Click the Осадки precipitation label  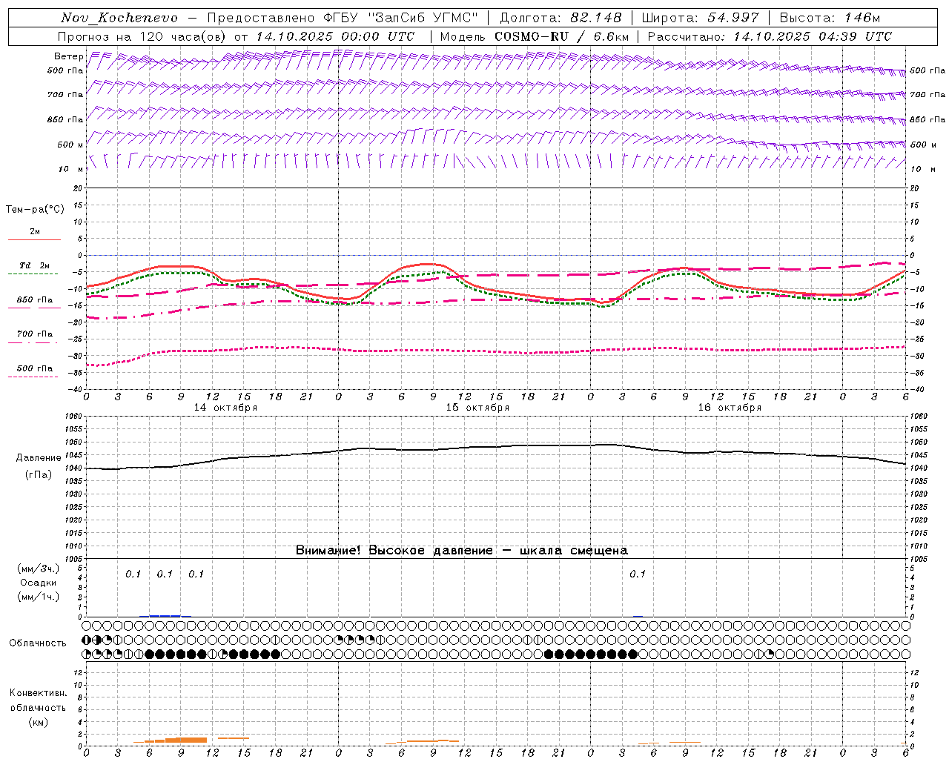point(38,583)
